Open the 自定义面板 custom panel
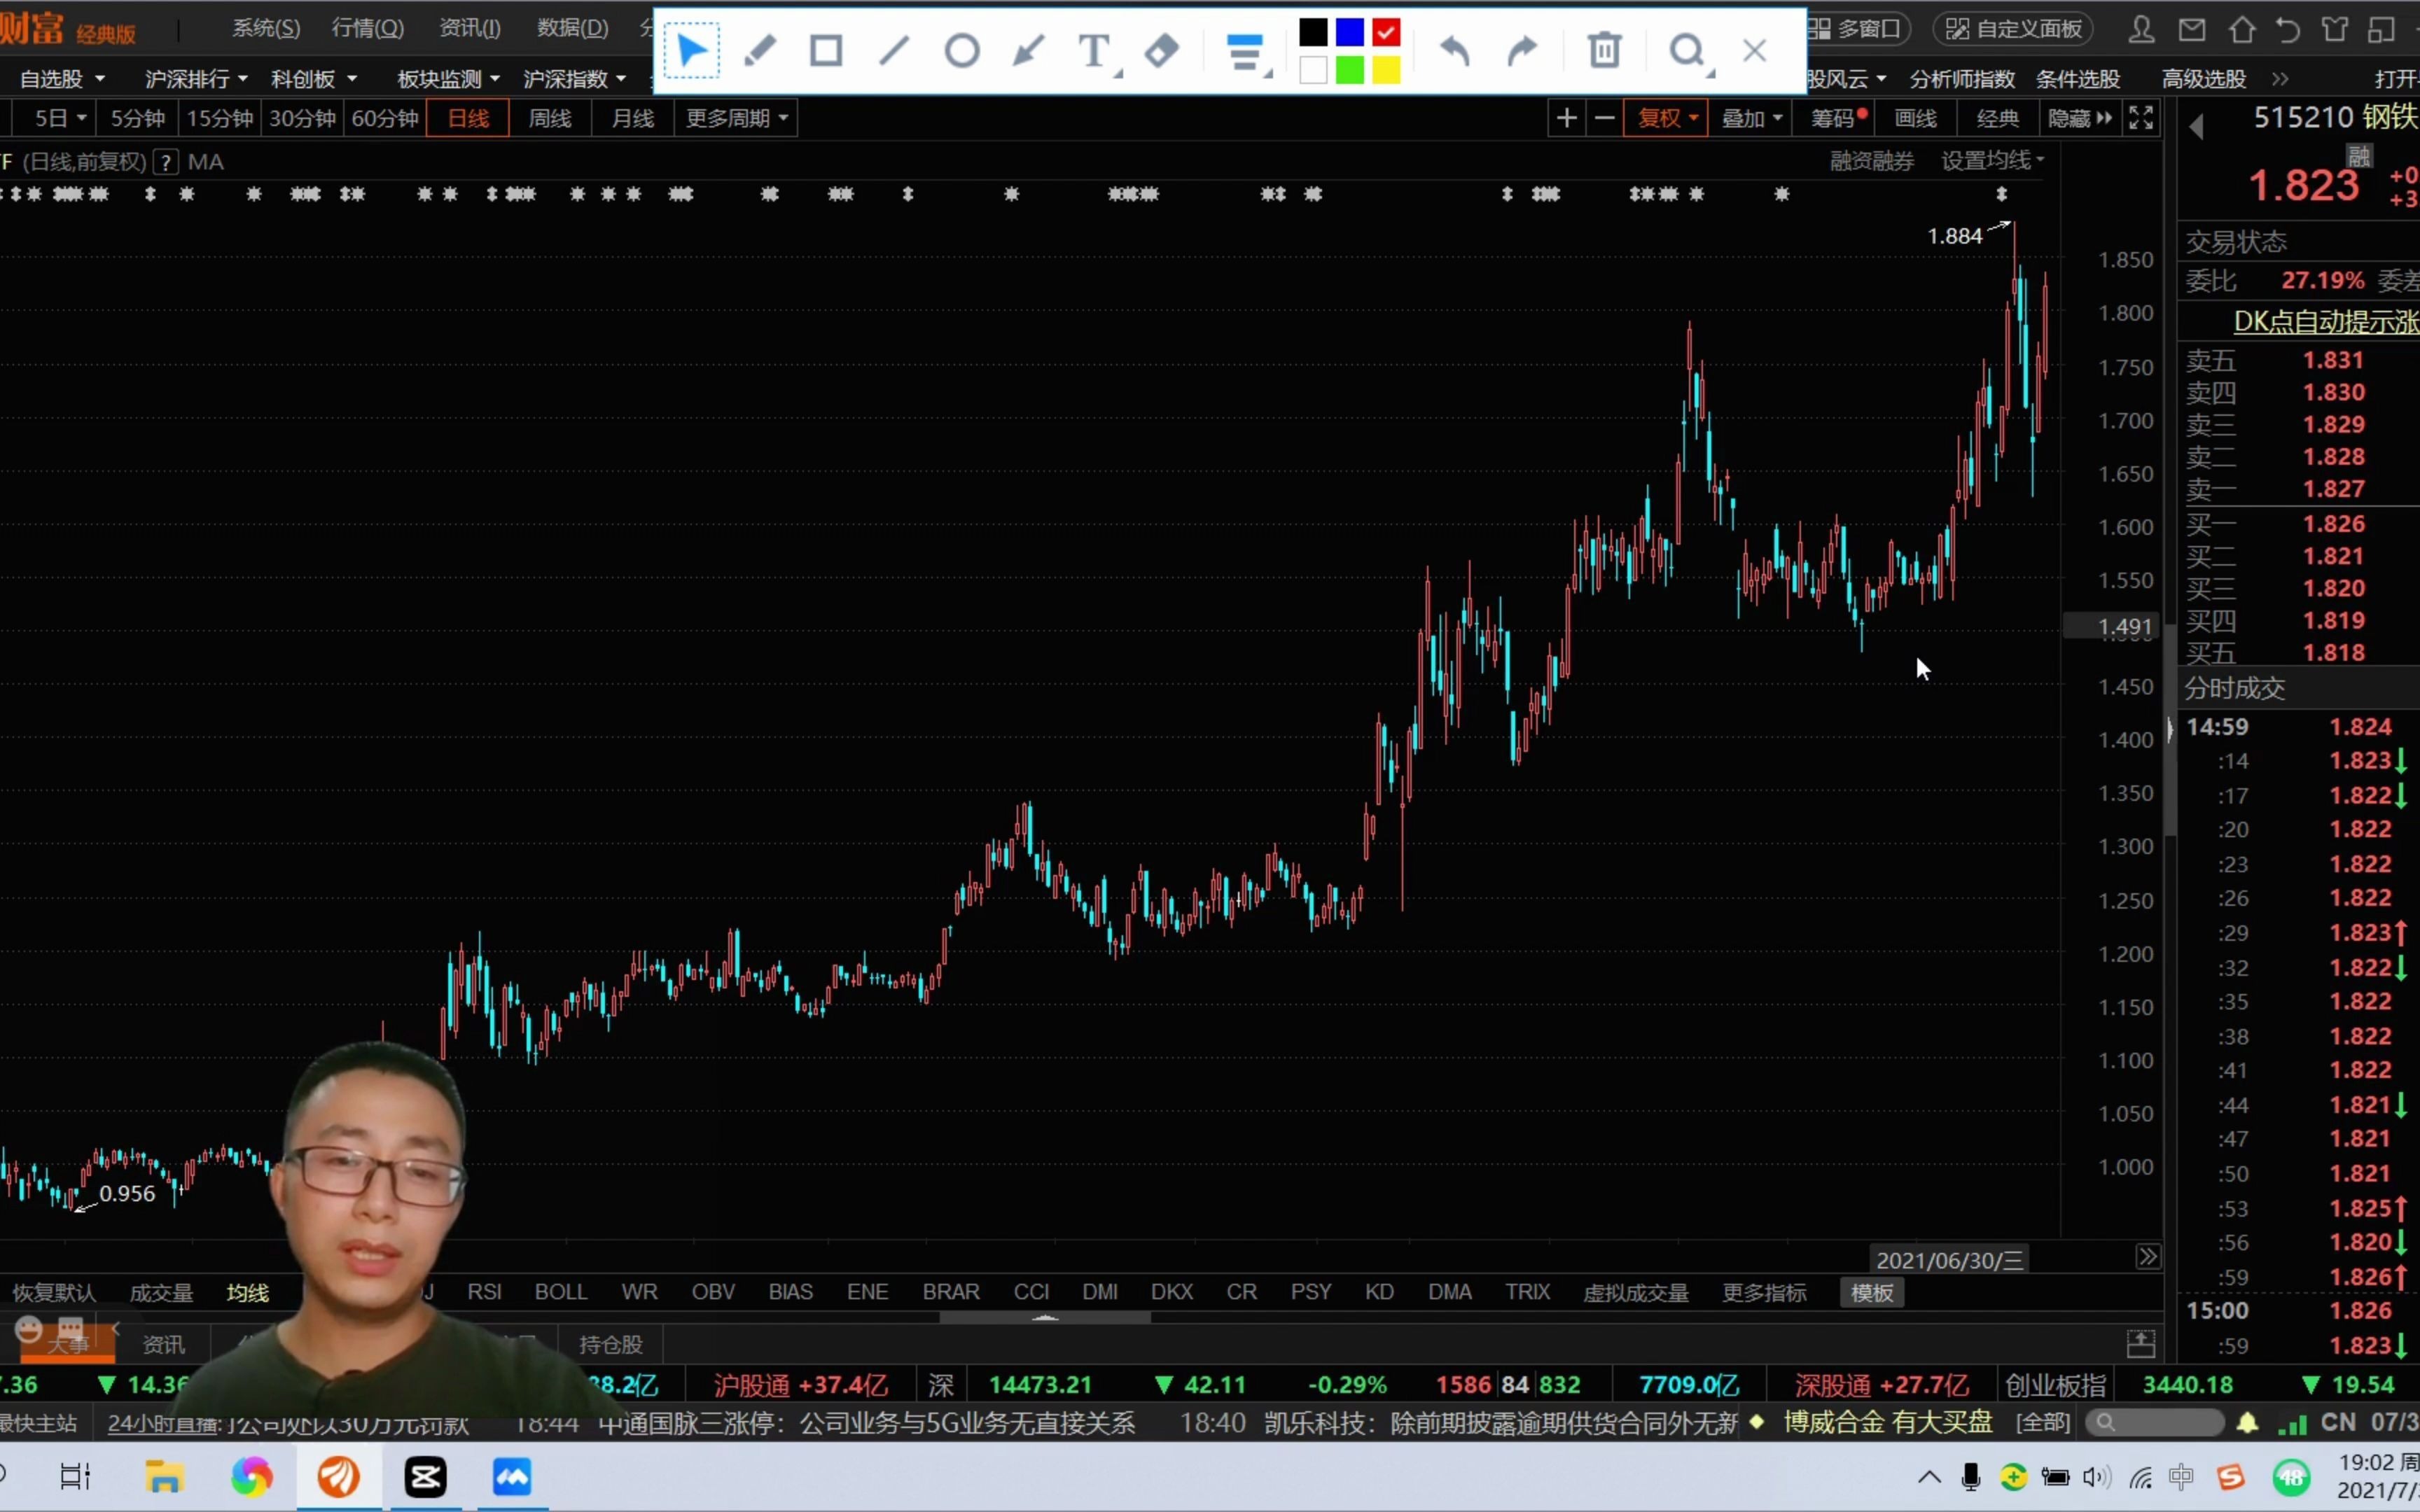Image resolution: width=2420 pixels, height=1512 pixels. coord(2013,29)
